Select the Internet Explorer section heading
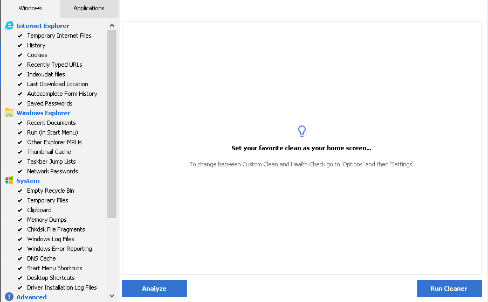The image size is (488, 302). click(x=43, y=26)
